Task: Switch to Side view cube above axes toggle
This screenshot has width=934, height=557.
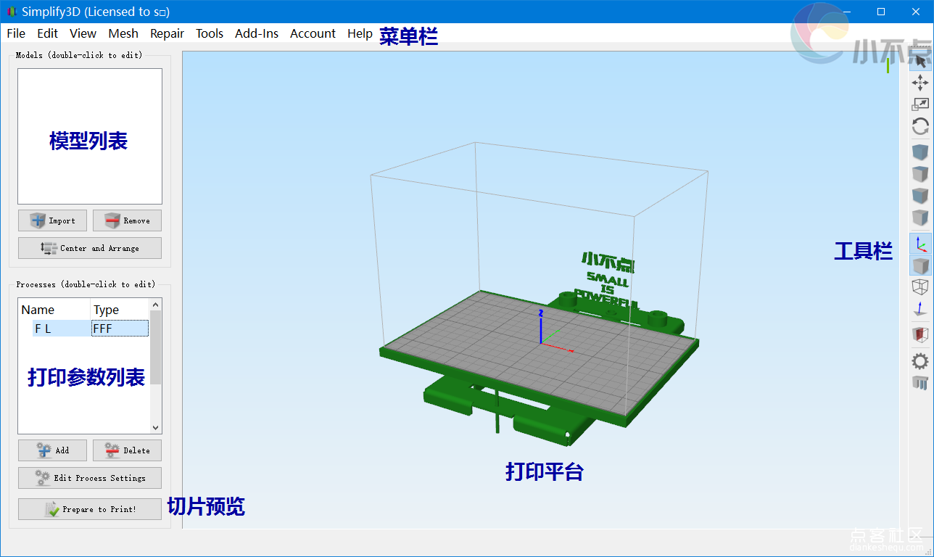Action: pos(920,218)
